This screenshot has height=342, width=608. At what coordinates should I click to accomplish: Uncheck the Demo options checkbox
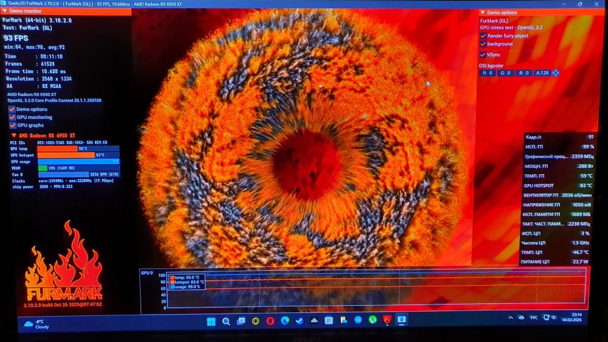click(12, 109)
